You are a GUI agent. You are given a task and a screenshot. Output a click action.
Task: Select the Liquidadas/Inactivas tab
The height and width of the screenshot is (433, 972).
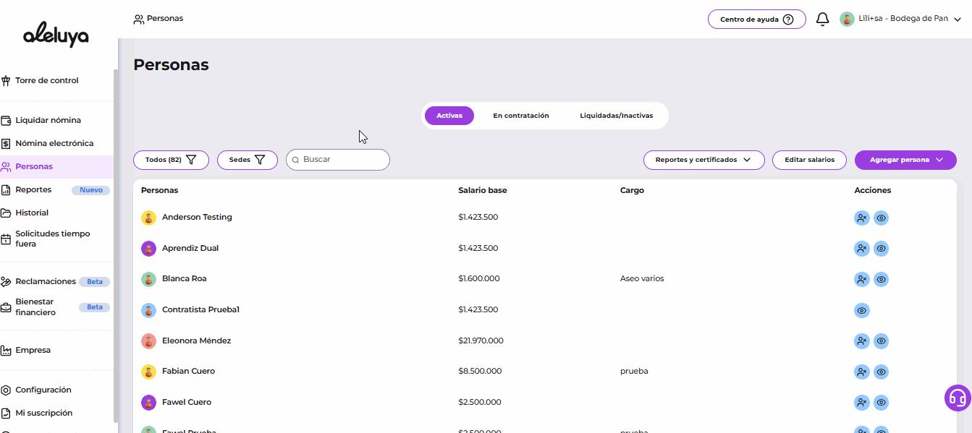(x=616, y=116)
